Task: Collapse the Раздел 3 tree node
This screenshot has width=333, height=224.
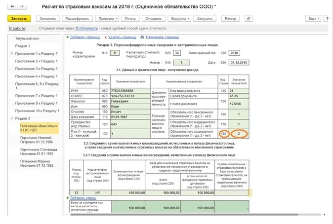Action: pos(12,118)
